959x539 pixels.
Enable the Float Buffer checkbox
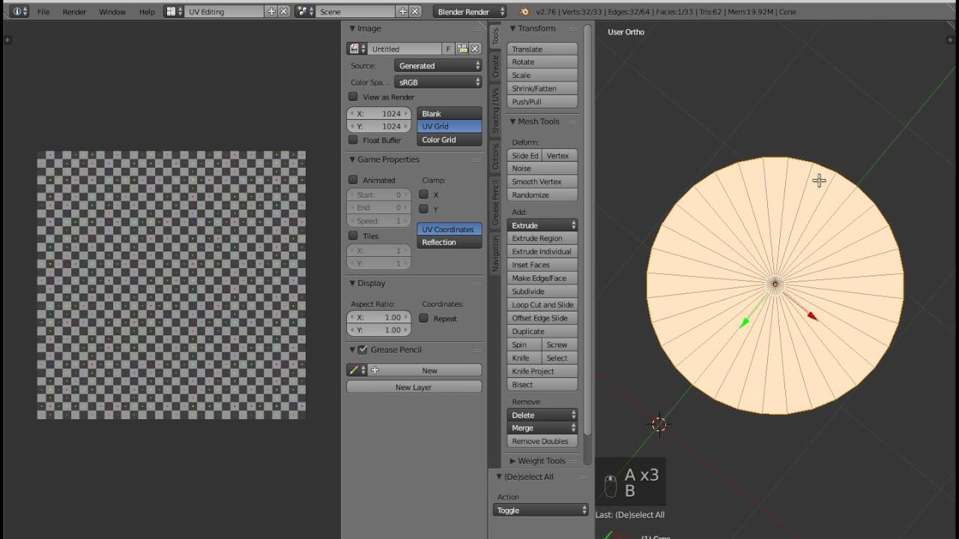[x=353, y=140]
